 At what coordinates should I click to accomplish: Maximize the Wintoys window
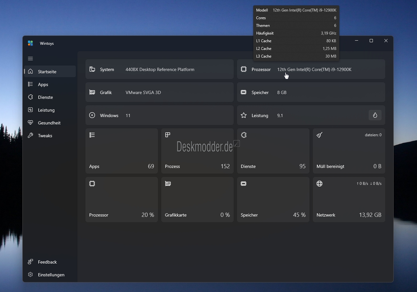click(371, 41)
